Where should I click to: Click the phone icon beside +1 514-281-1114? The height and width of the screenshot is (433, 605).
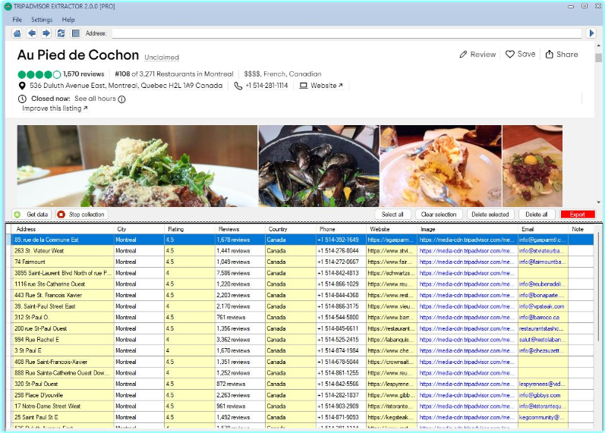238,86
